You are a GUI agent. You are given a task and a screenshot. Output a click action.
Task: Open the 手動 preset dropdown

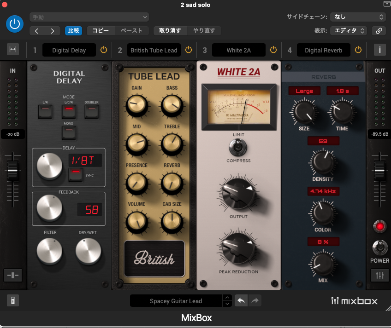pos(89,17)
